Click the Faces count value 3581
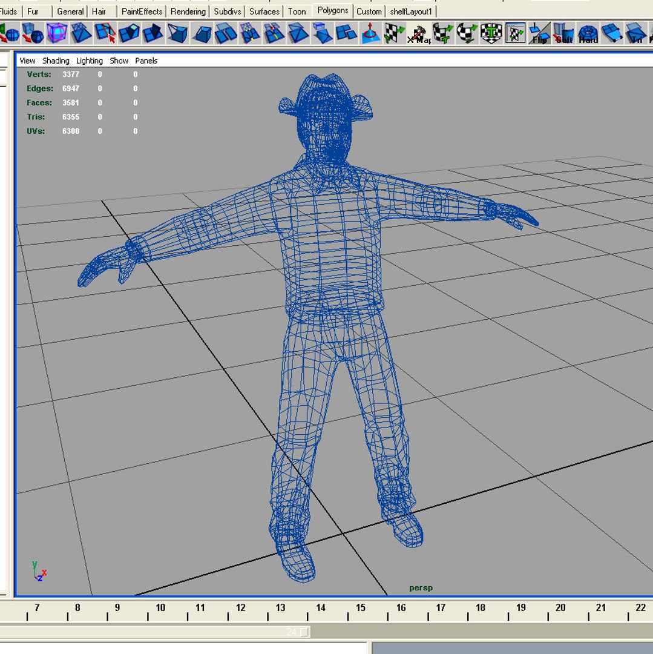Image resolution: width=653 pixels, height=654 pixels. click(71, 102)
